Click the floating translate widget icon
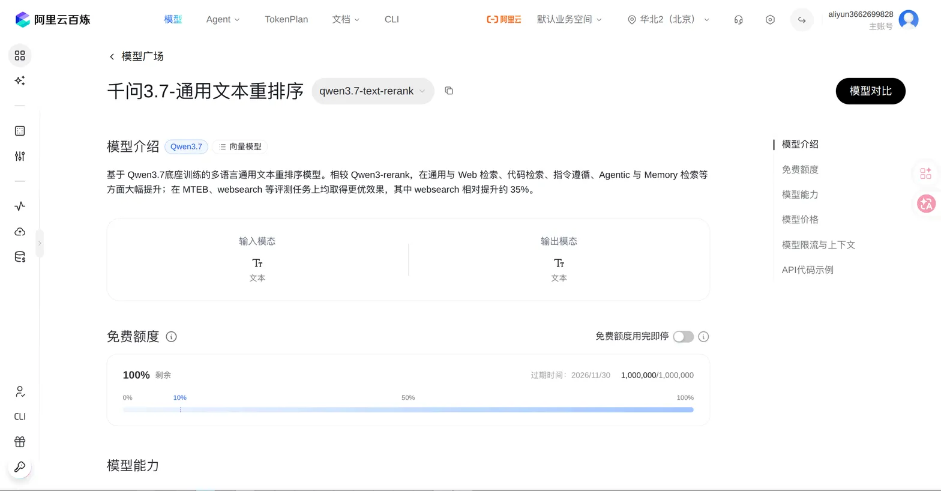 [926, 203]
